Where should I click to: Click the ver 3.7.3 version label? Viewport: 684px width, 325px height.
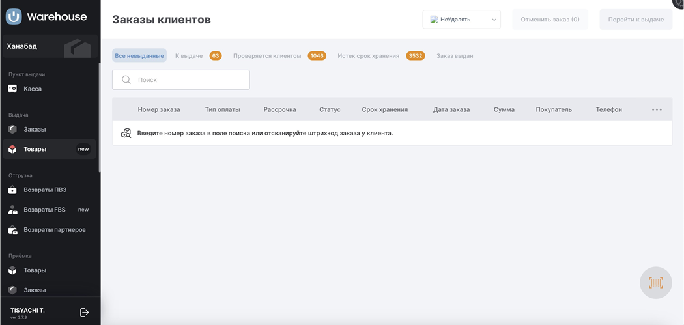[19, 317]
